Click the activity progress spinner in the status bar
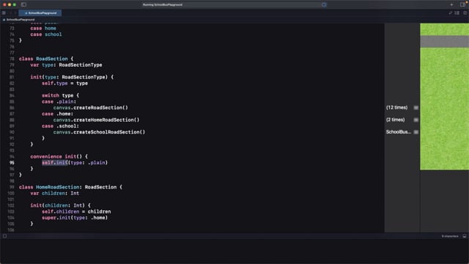This screenshot has height=264, width=469. tap(324, 4)
